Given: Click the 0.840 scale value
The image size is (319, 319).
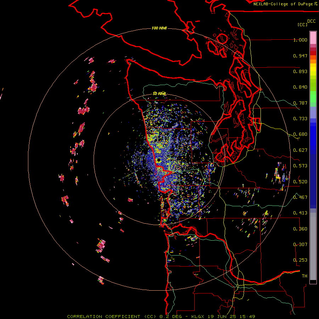Looking at the screenshot, I should pyautogui.click(x=300, y=87).
